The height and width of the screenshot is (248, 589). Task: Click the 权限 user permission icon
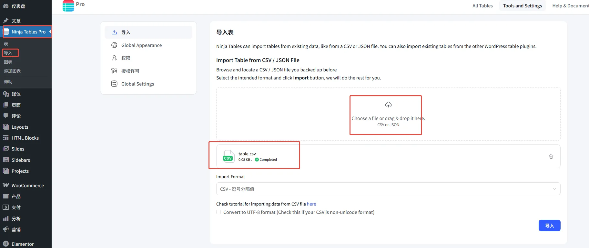coord(114,58)
